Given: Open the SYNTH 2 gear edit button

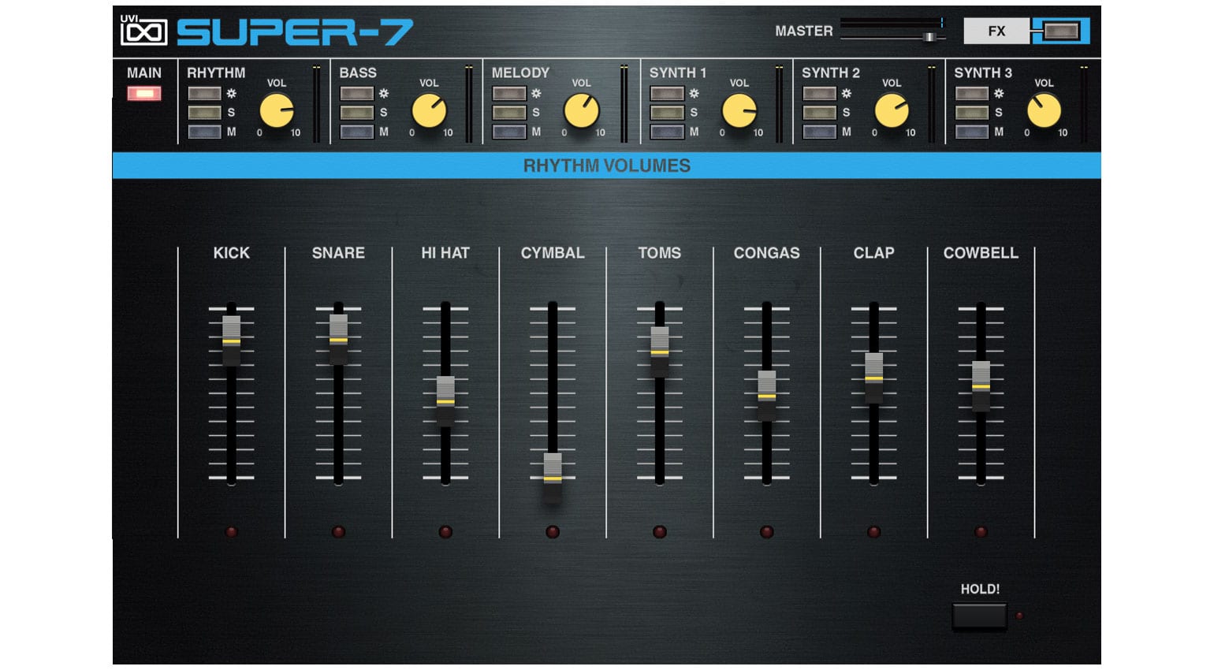Looking at the screenshot, I should tap(819, 94).
